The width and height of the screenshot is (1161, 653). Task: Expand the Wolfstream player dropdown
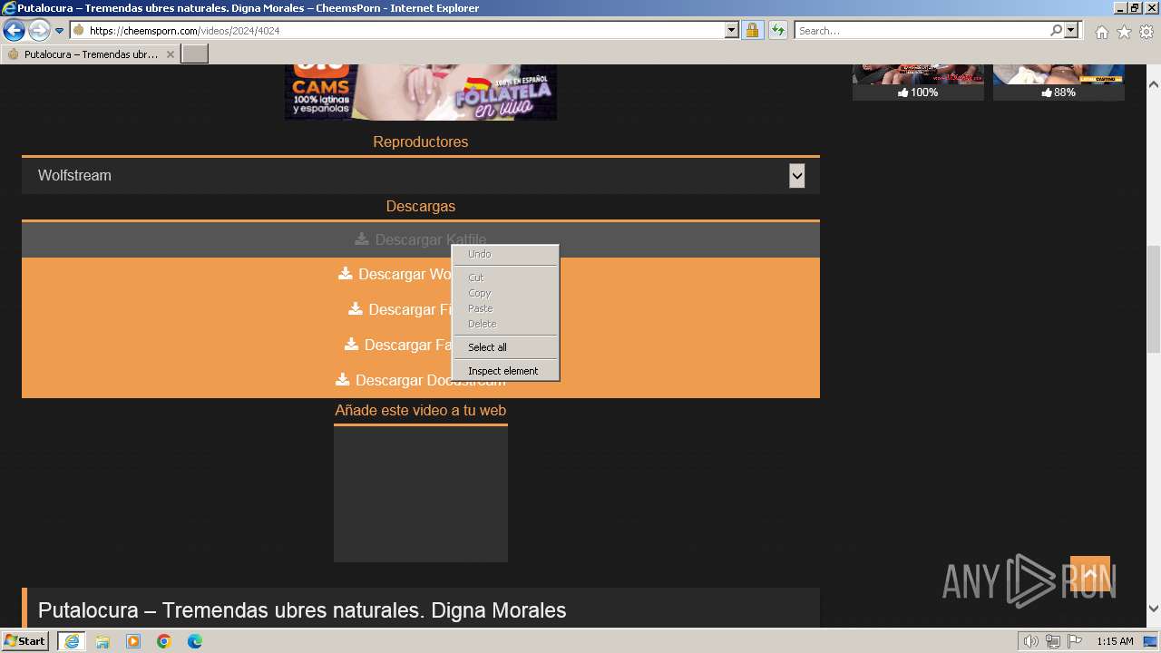796,176
